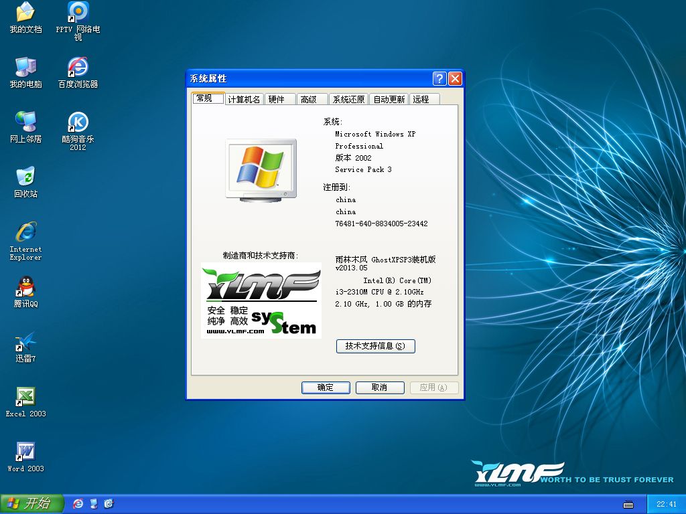This screenshot has height=514, width=686.
Task: Click the text Service Pack 3
Action: 363,169
